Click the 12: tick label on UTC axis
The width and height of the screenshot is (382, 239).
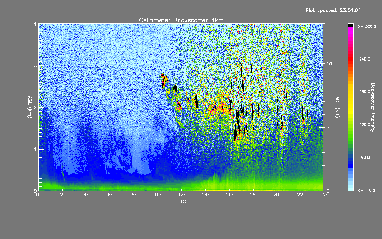click(182, 195)
